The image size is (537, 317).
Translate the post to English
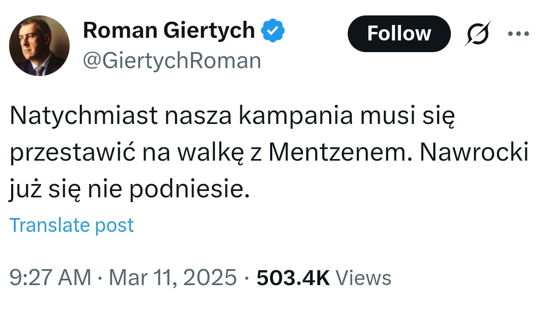pyautogui.click(x=72, y=226)
